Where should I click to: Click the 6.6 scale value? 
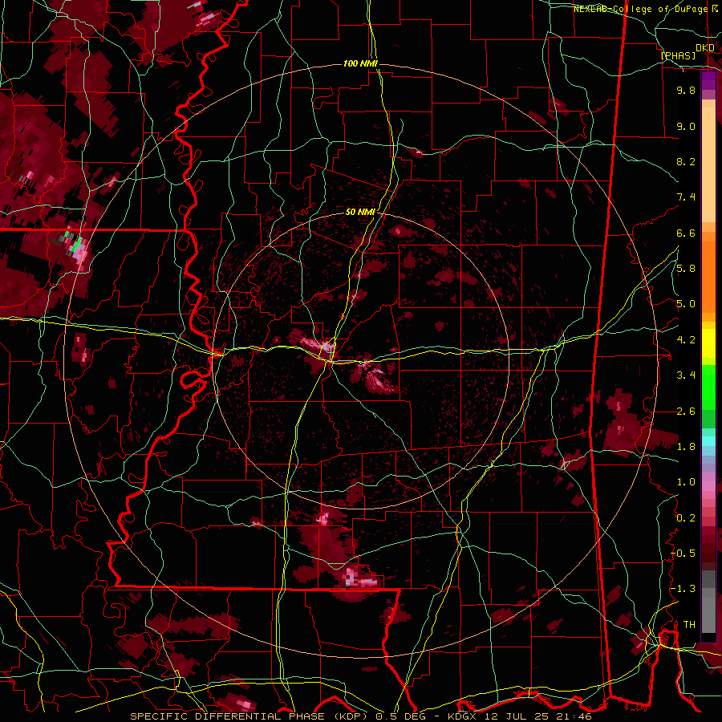pos(686,233)
